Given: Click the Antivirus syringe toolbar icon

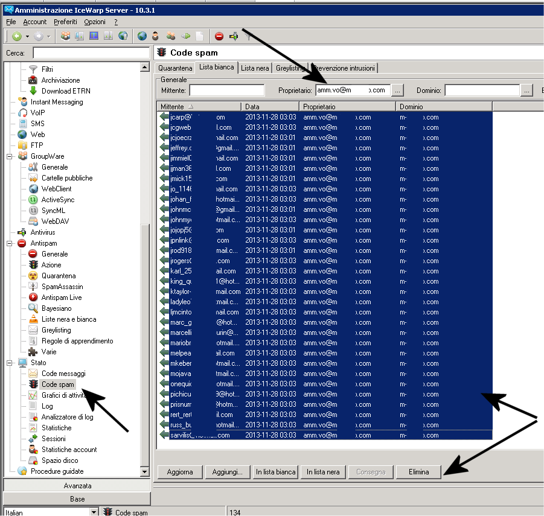Looking at the screenshot, I should [x=234, y=36].
